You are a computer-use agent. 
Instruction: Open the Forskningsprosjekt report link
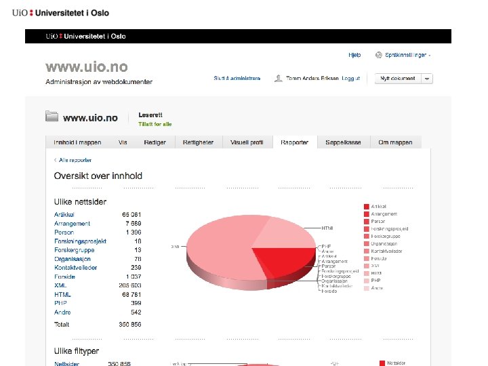(x=80, y=241)
